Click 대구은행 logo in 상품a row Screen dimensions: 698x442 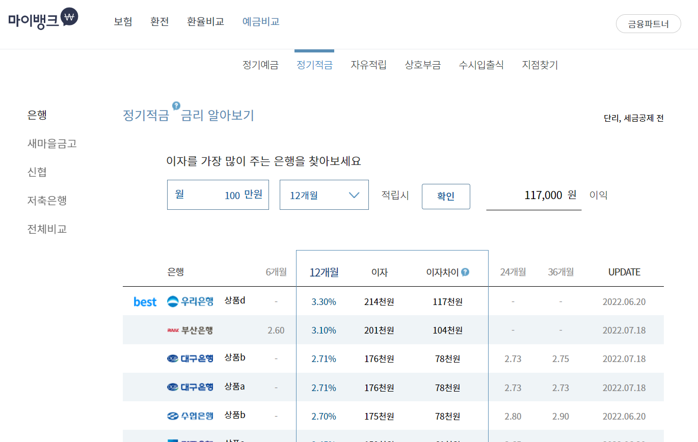pos(191,387)
